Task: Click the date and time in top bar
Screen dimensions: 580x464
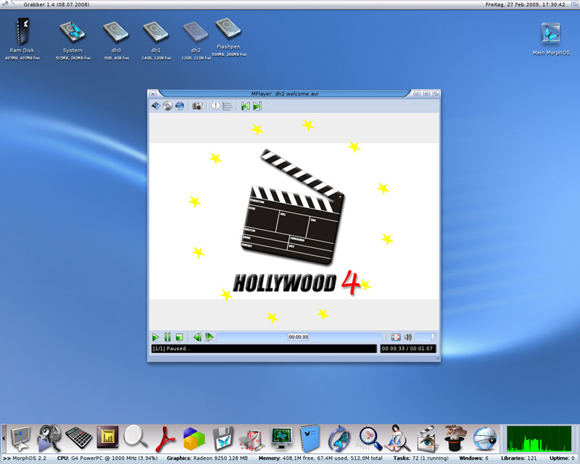Action: 525,4
